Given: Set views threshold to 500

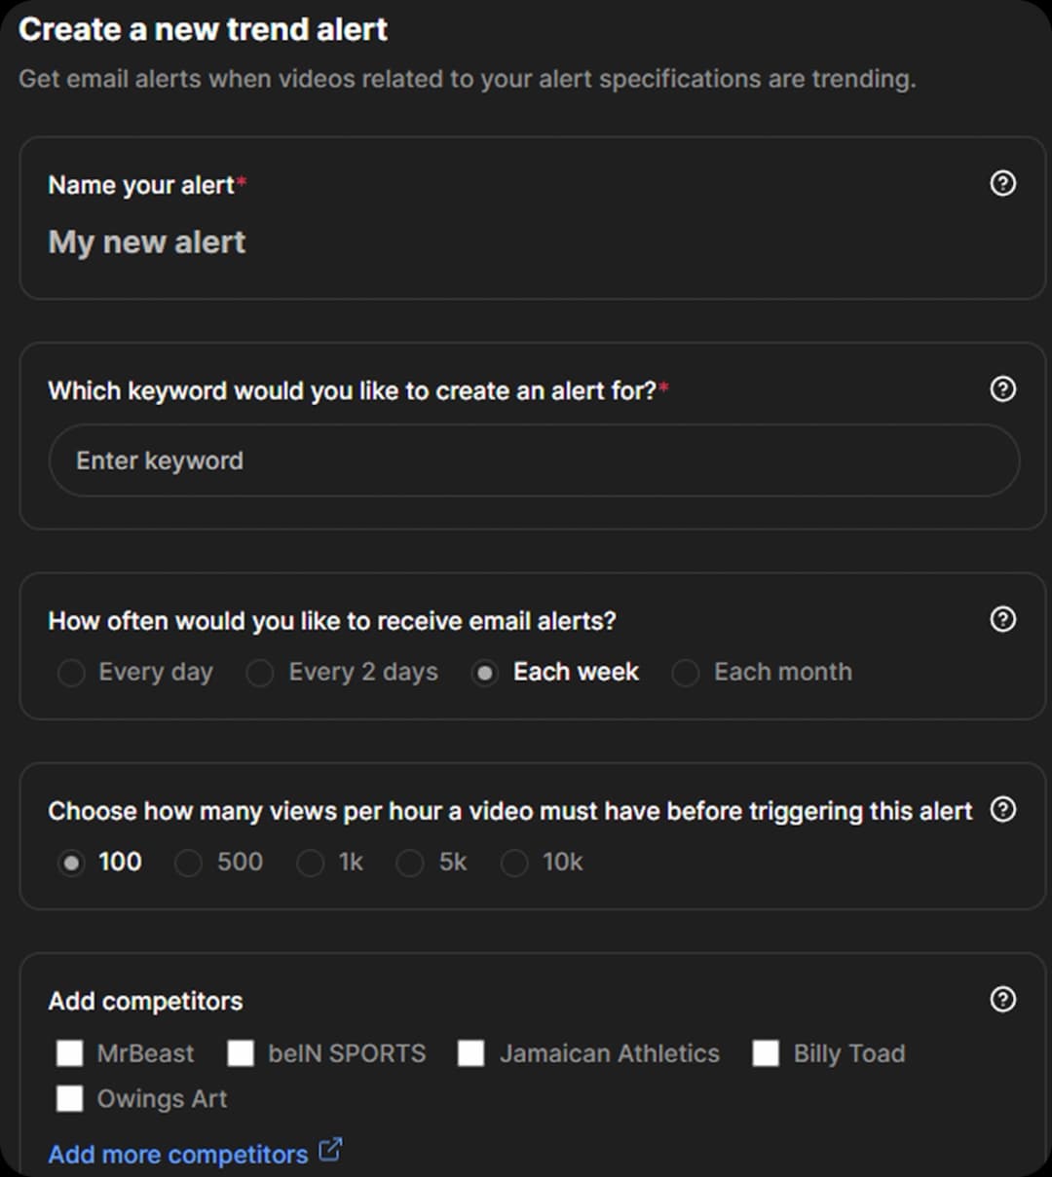Looking at the screenshot, I should [x=188, y=863].
